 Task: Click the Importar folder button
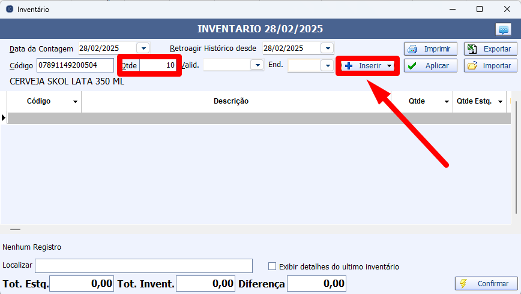(490, 66)
